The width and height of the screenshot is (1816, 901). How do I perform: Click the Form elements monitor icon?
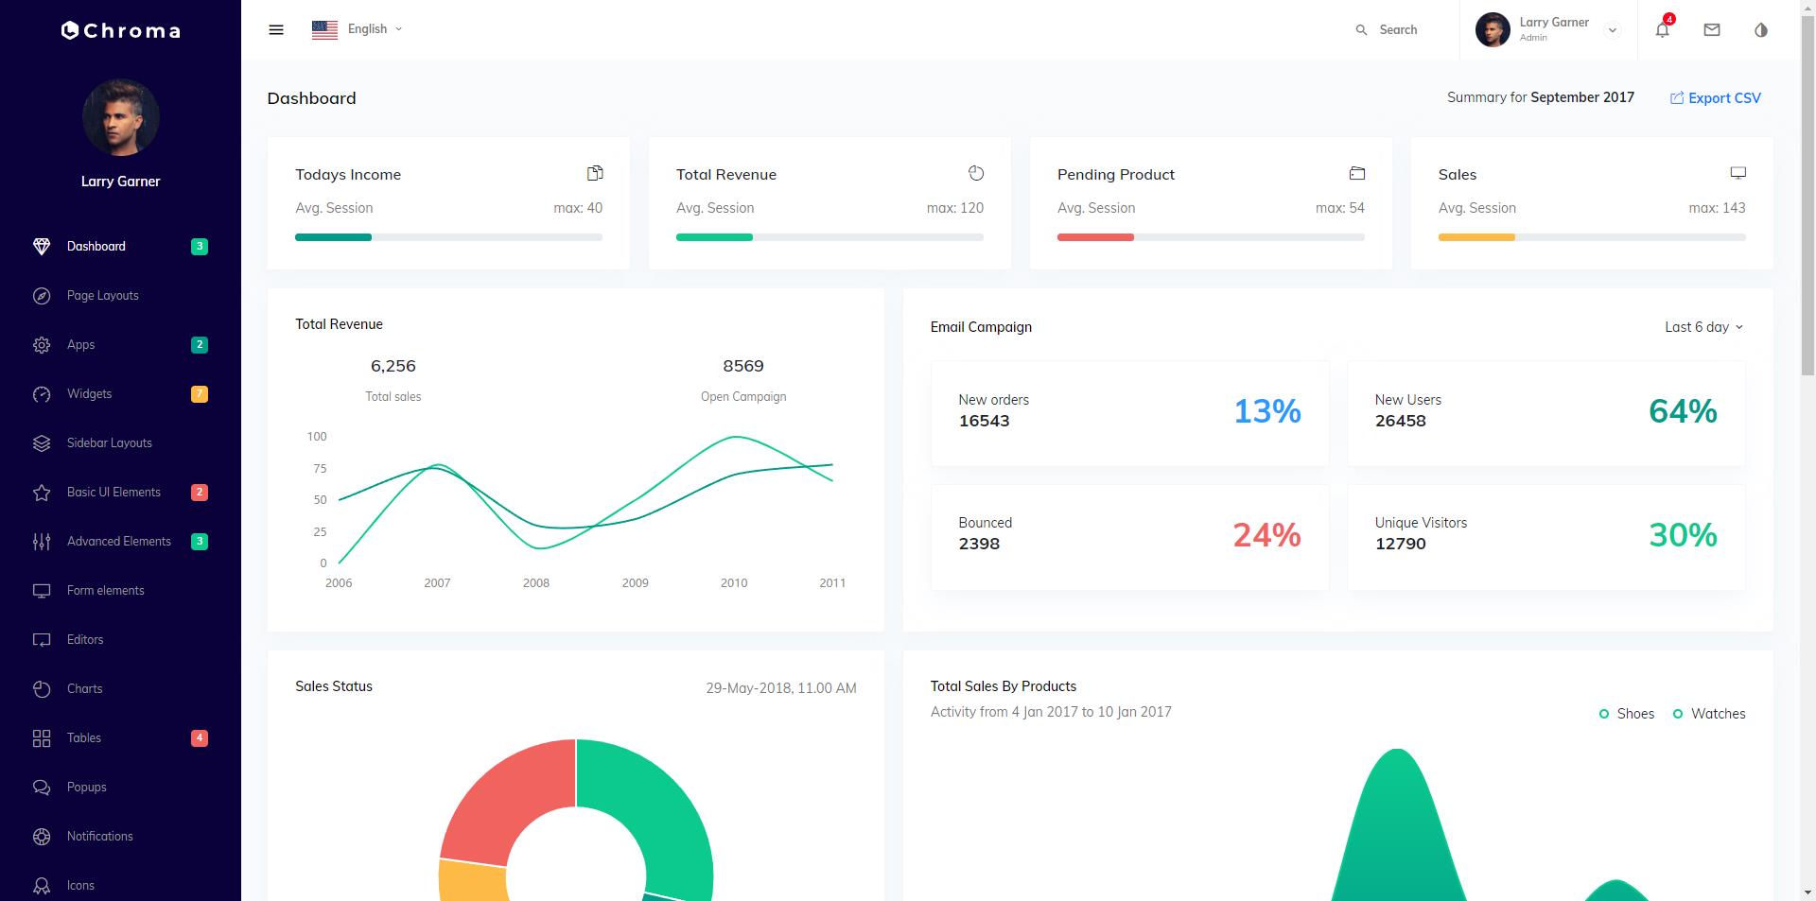[42, 591]
